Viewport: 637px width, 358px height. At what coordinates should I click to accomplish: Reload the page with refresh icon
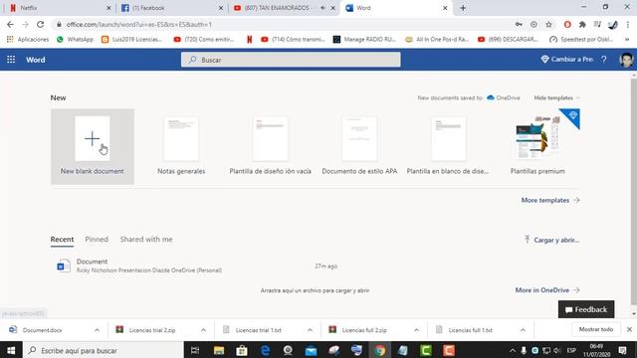point(40,24)
